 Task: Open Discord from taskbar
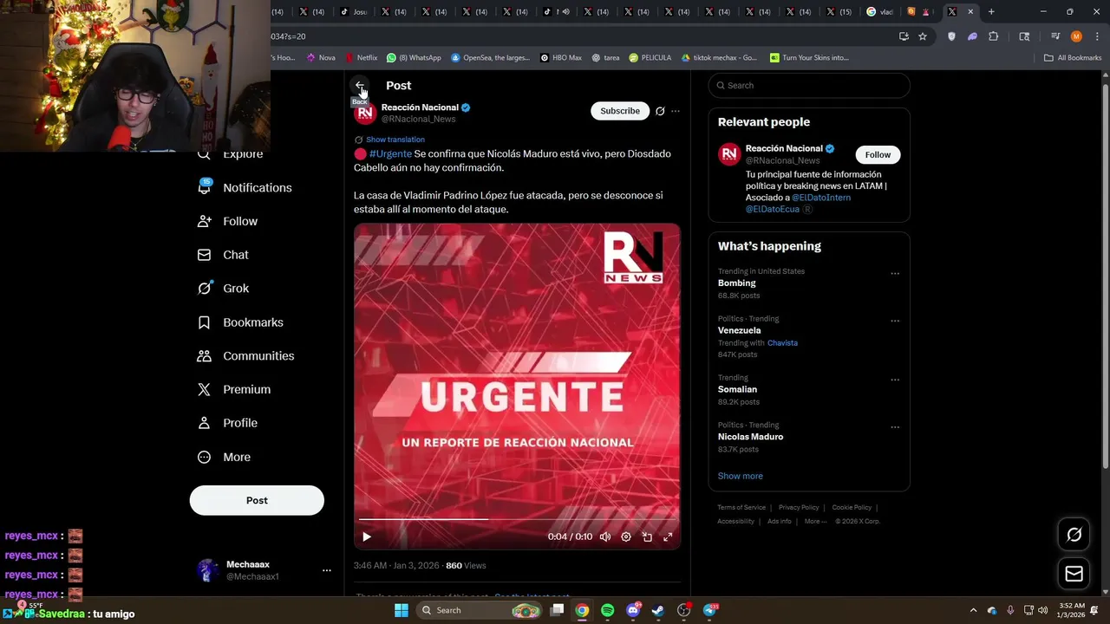click(x=633, y=610)
